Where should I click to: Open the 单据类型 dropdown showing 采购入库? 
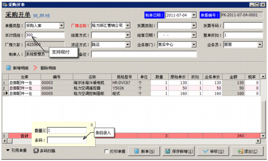61,25
